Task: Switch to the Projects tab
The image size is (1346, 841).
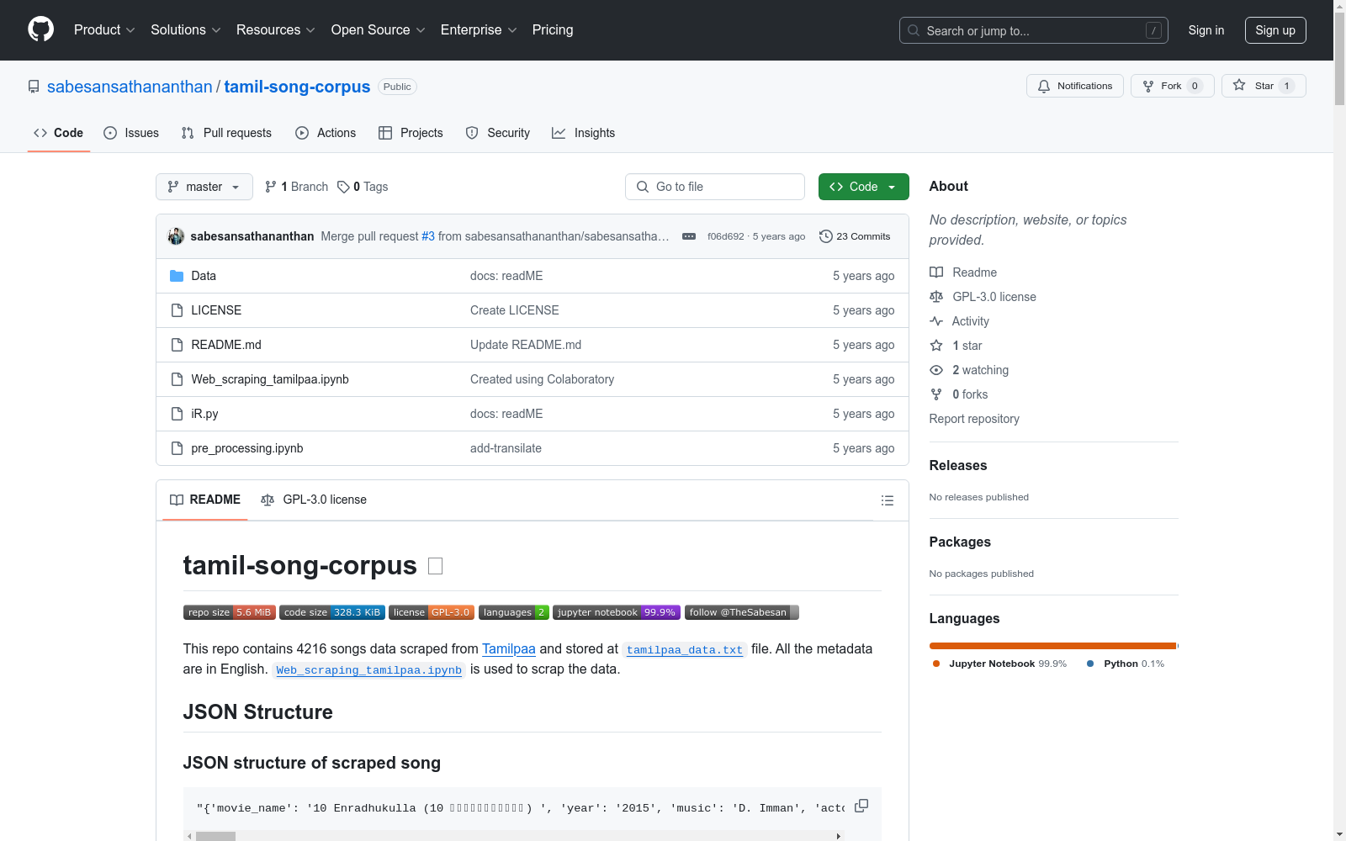Action: tap(411, 133)
